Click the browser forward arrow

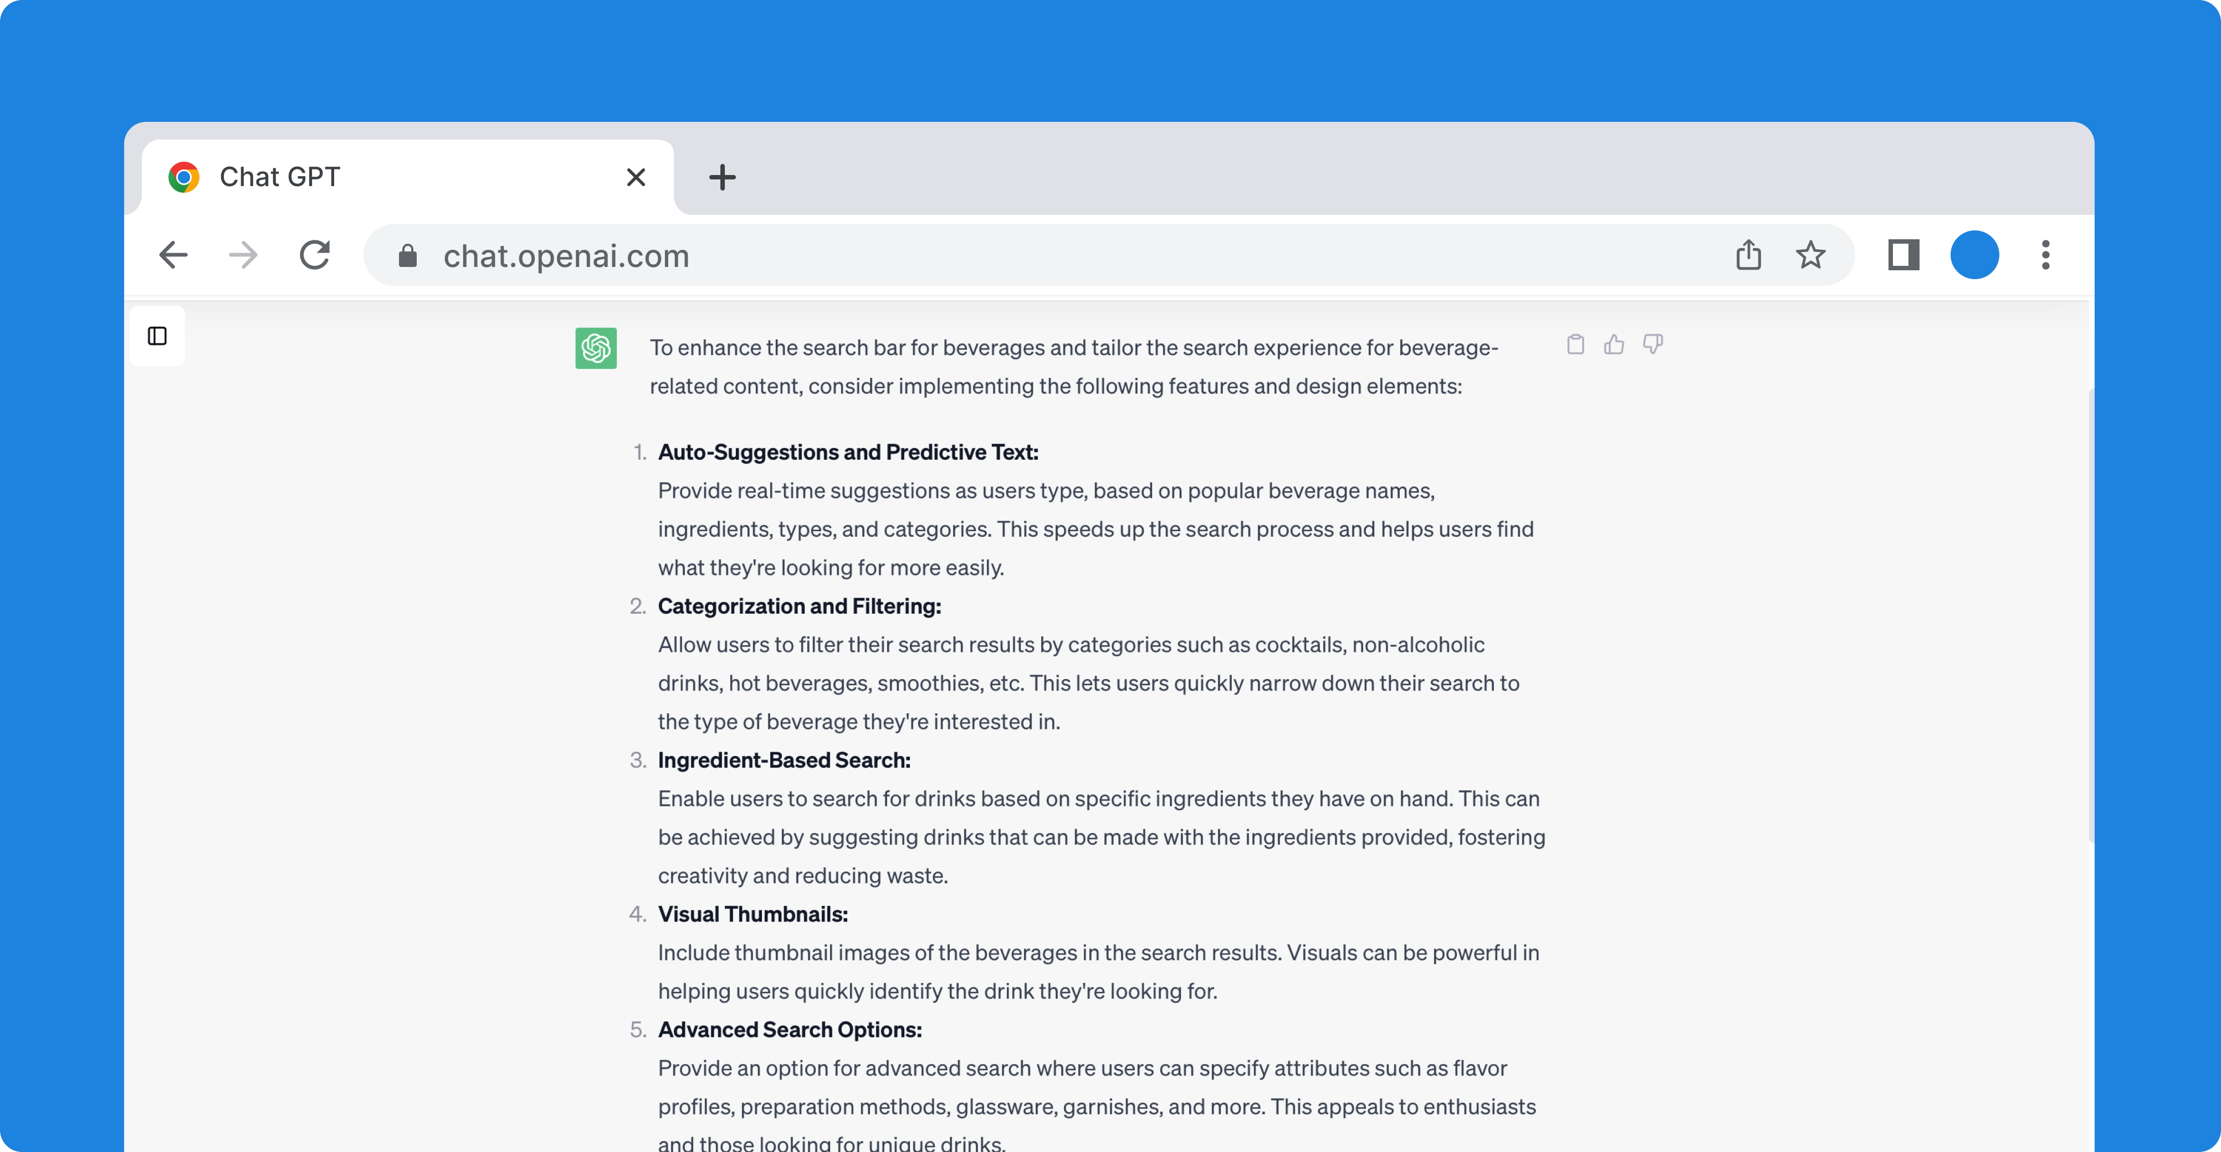click(x=243, y=255)
